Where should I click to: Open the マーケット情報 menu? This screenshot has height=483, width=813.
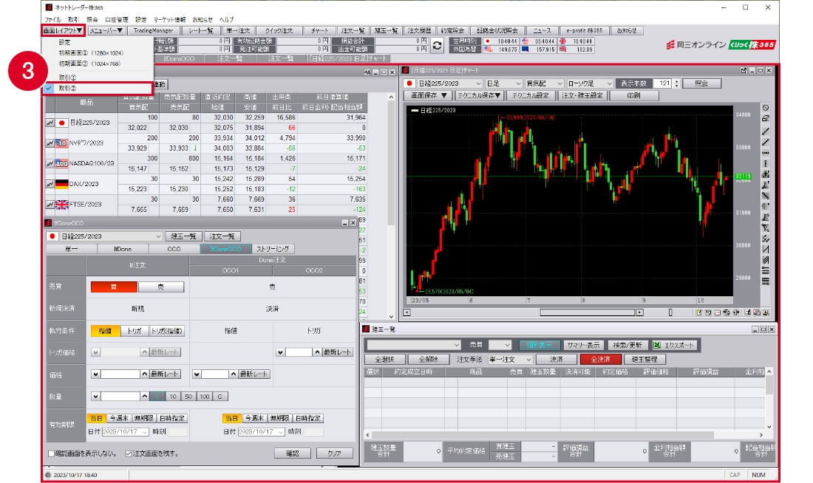[x=169, y=20]
